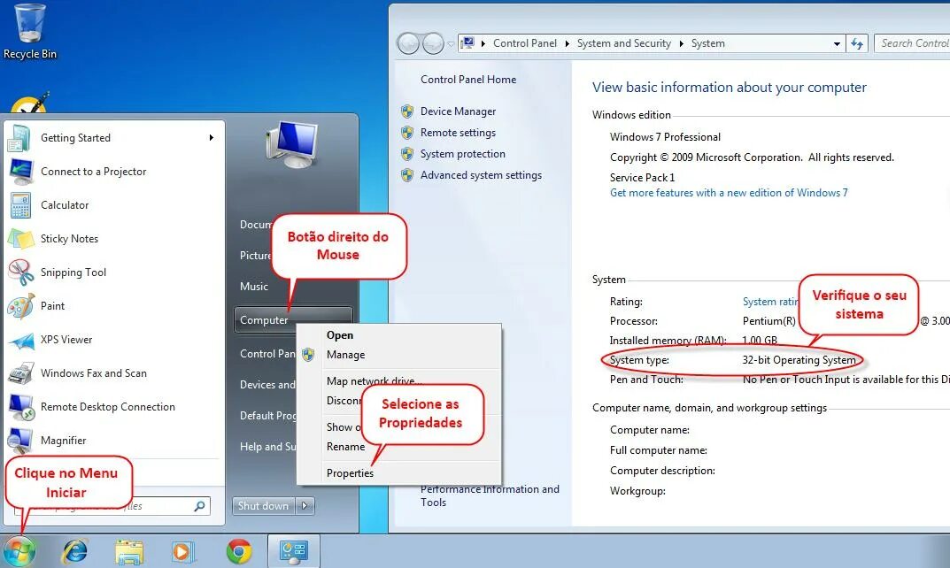Expand the Getting Started submenu arrow

click(x=212, y=138)
